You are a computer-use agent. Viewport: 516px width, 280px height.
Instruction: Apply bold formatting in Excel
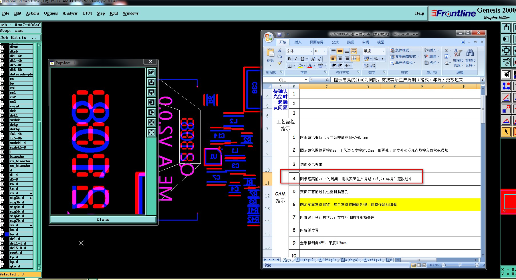[289, 59]
